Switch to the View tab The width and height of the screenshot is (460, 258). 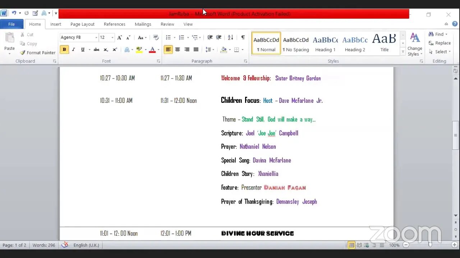(x=188, y=24)
